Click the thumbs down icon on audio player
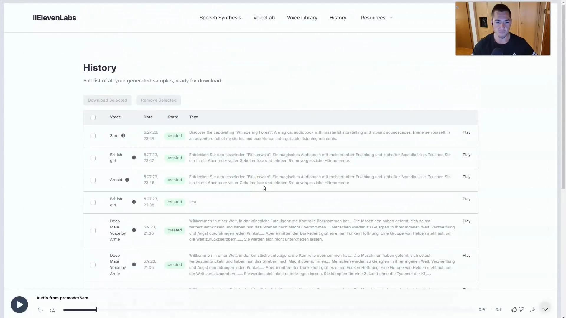566x318 pixels. pos(522,309)
